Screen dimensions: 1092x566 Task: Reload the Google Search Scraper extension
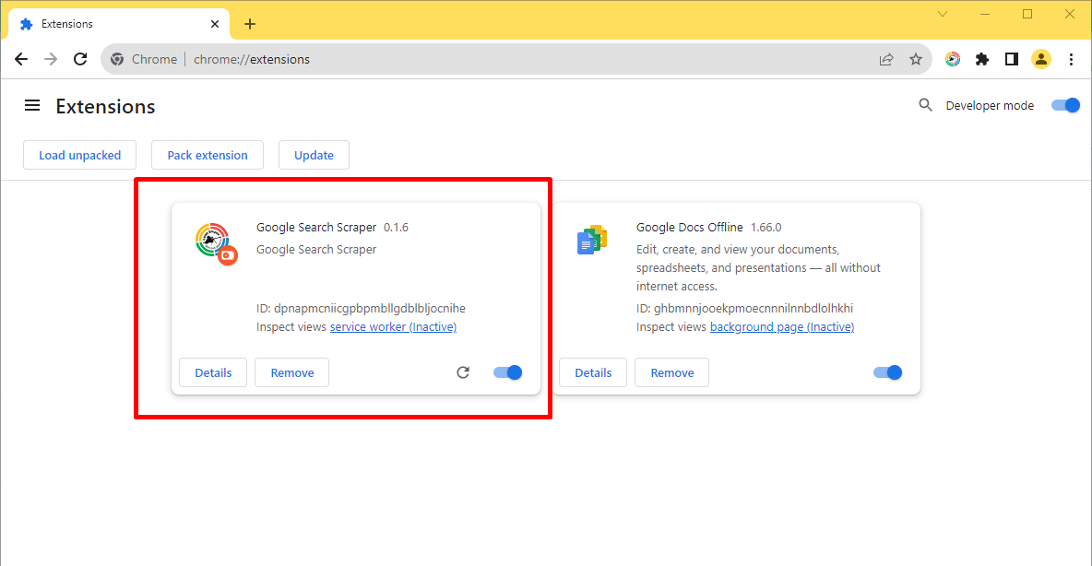pyautogui.click(x=463, y=372)
